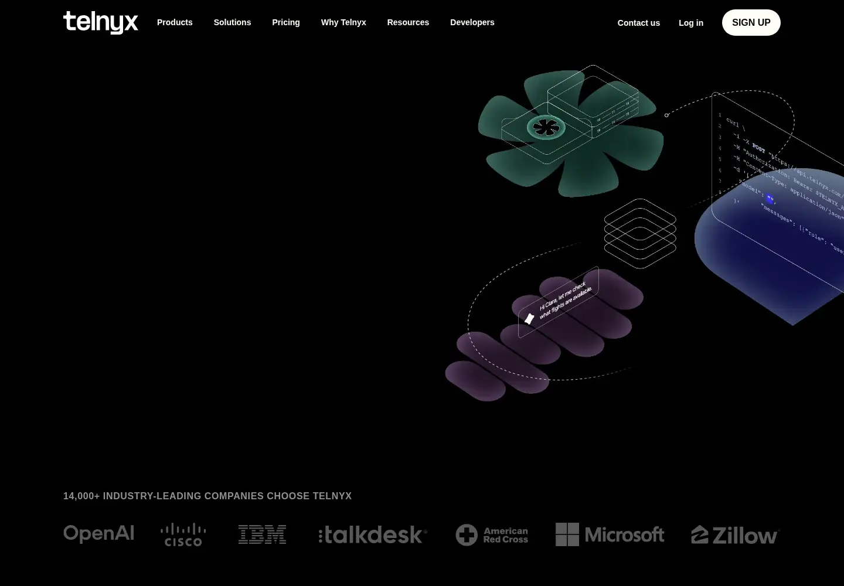The height and width of the screenshot is (586, 844).
Task: Click the SIGN UP button
Action: click(x=751, y=22)
